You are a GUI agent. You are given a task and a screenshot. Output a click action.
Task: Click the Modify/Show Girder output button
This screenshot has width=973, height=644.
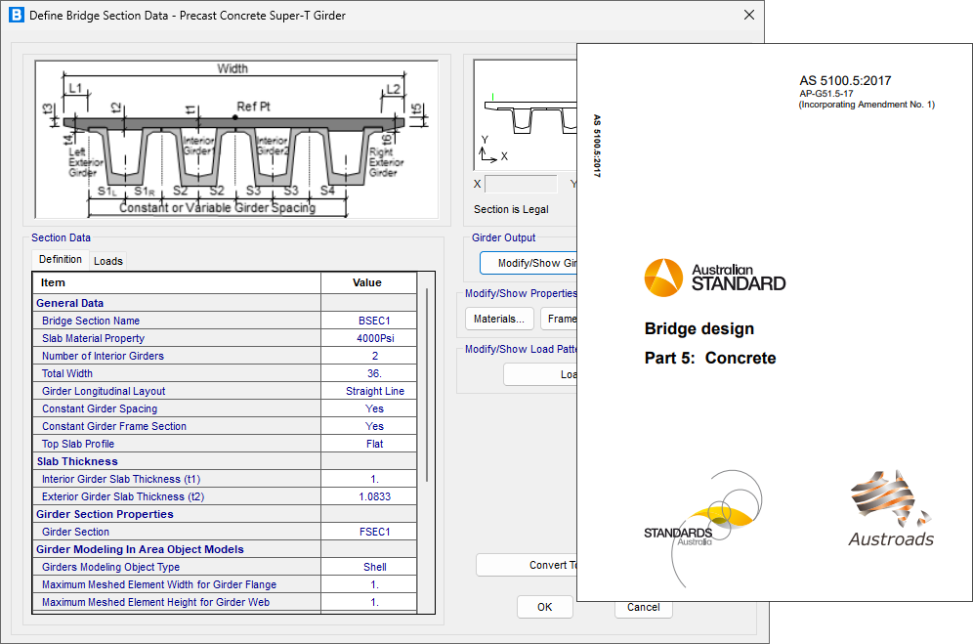tap(528, 263)
